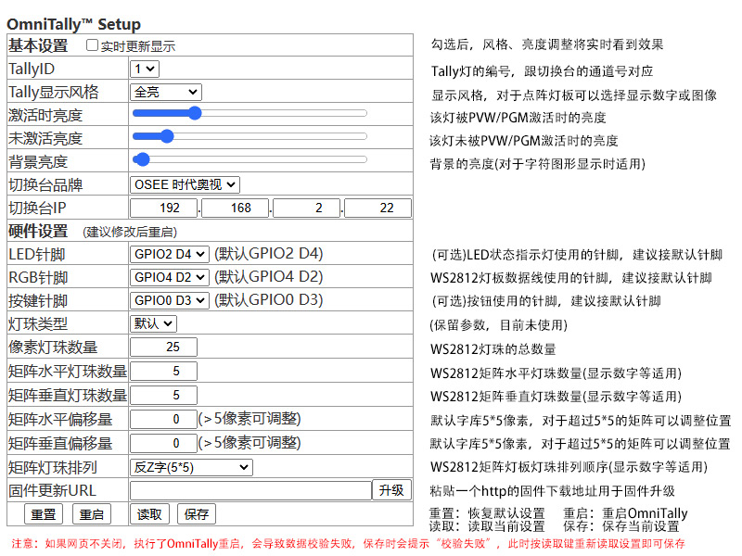This screenshot has width=742, height=556.
Task: Open the RGB针脚 GPIO4 D2 dropdown
Action: (170, 277)
